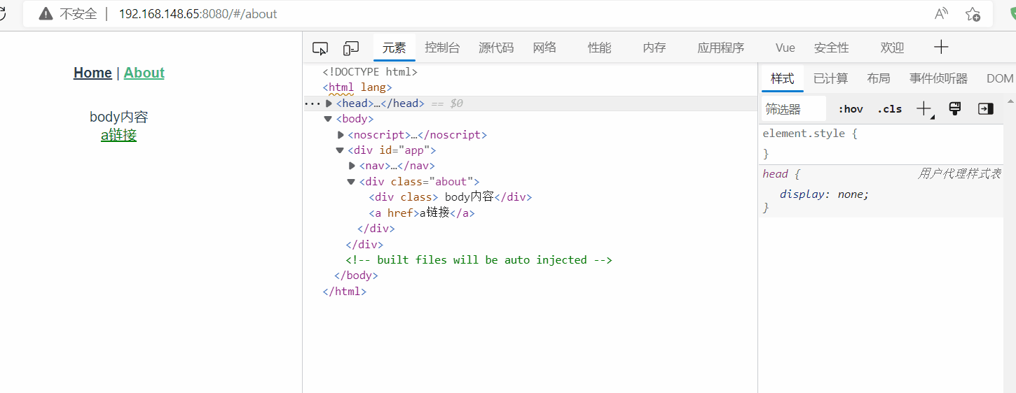Add a new DevTools tab with plus
1016x393 pixels.
click(941, 47)
